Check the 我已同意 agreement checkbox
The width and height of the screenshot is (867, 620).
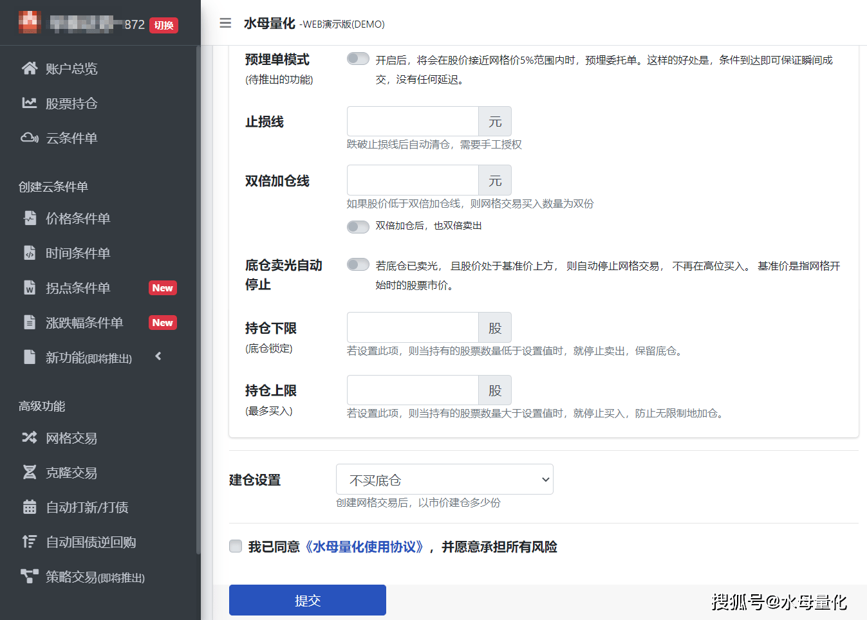click(236, 545)
